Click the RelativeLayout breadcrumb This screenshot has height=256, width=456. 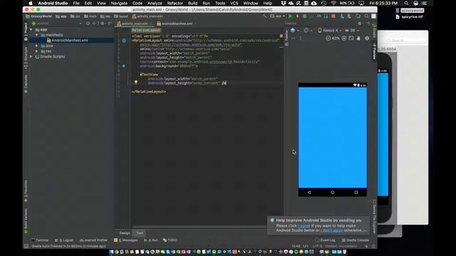point(146,30)
